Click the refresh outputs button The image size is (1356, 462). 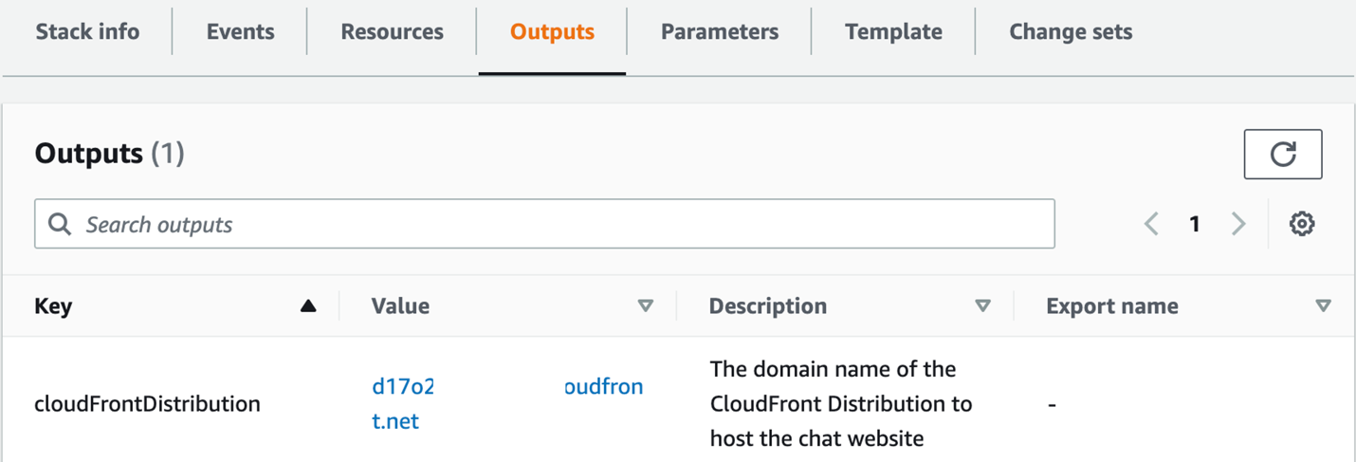pos(1282,154)
